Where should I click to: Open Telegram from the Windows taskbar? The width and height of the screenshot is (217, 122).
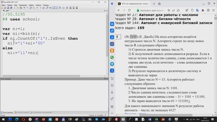pos(97,119)
